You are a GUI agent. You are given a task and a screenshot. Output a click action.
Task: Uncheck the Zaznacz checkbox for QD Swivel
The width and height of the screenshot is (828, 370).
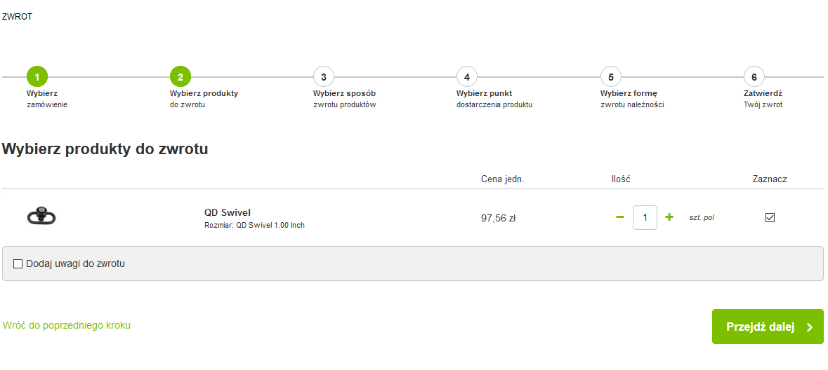[770, 218]
